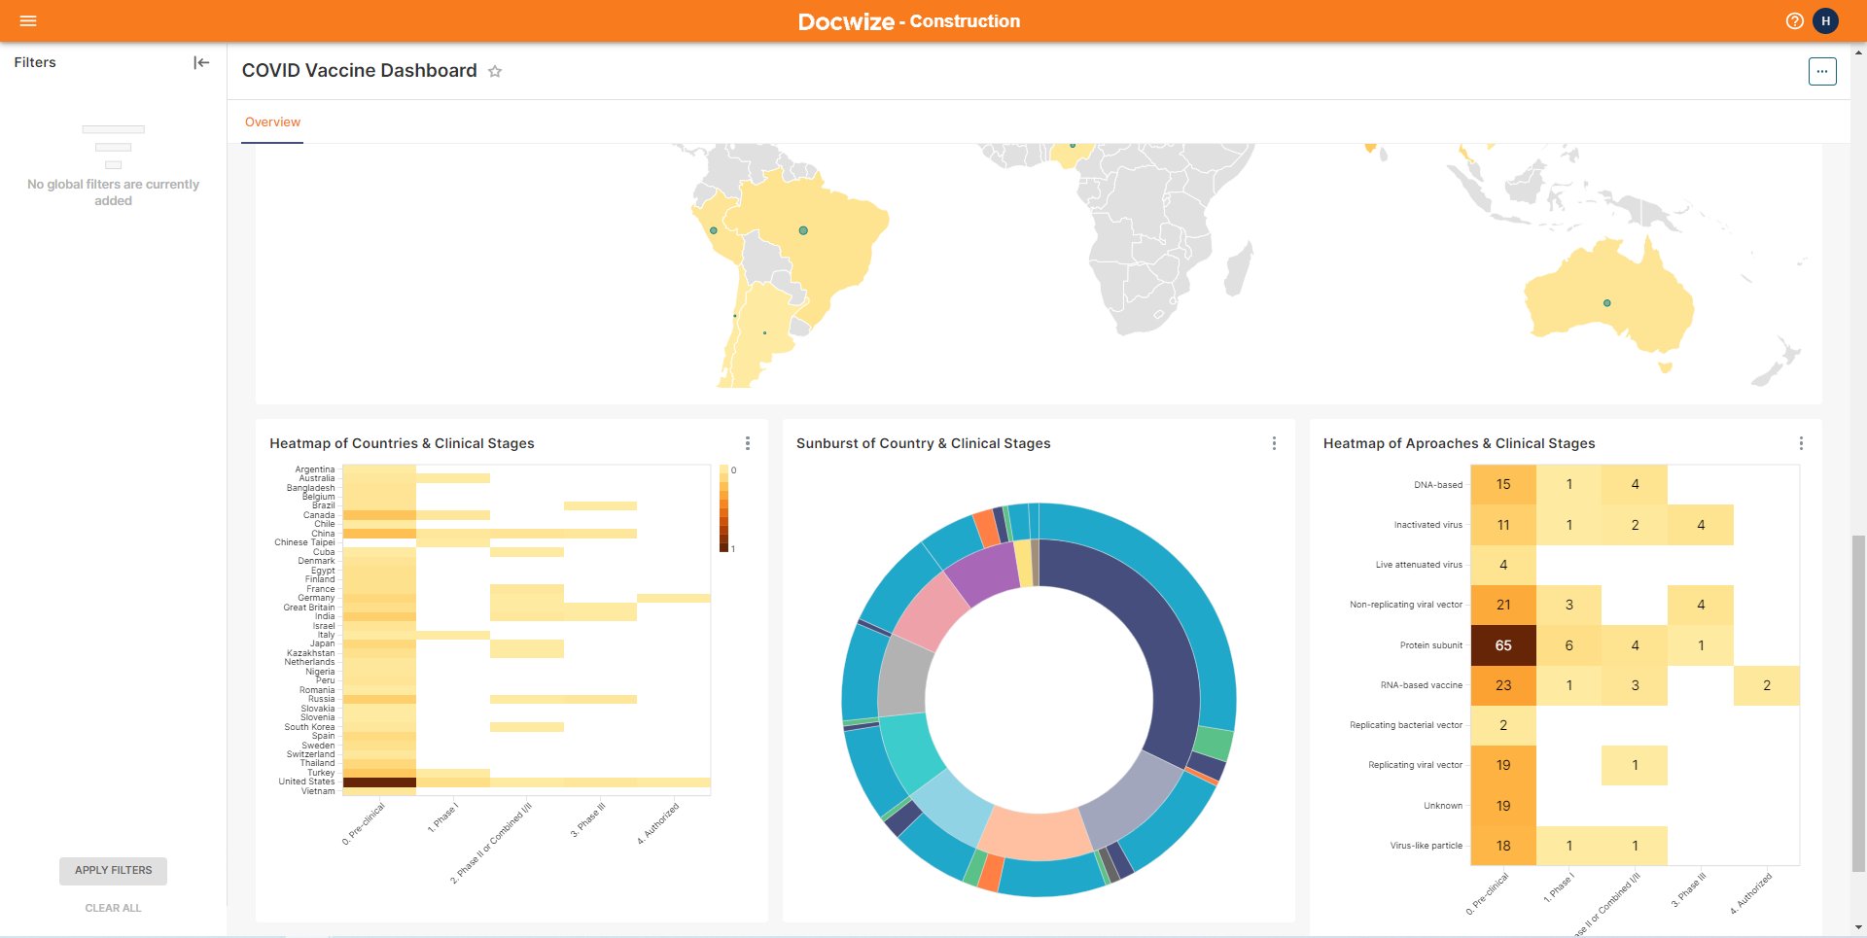The width and height of the screenshot is (1867, 938).
Task: Open Sunburst chart kebab menu
Action: (x=1274, y=443)
